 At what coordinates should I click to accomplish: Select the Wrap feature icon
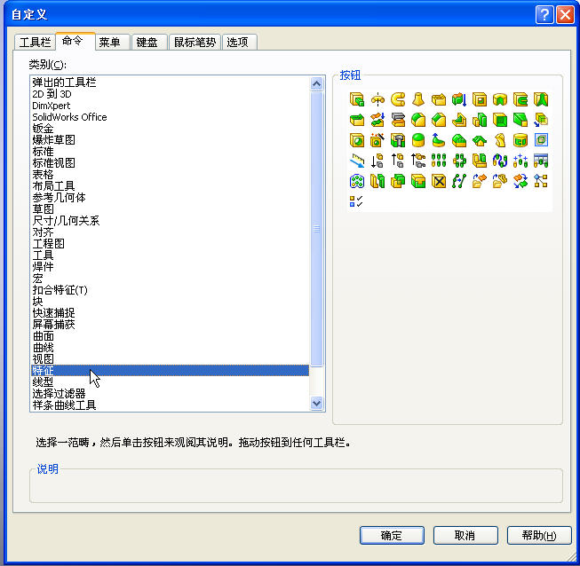click(x=520, y=140)
